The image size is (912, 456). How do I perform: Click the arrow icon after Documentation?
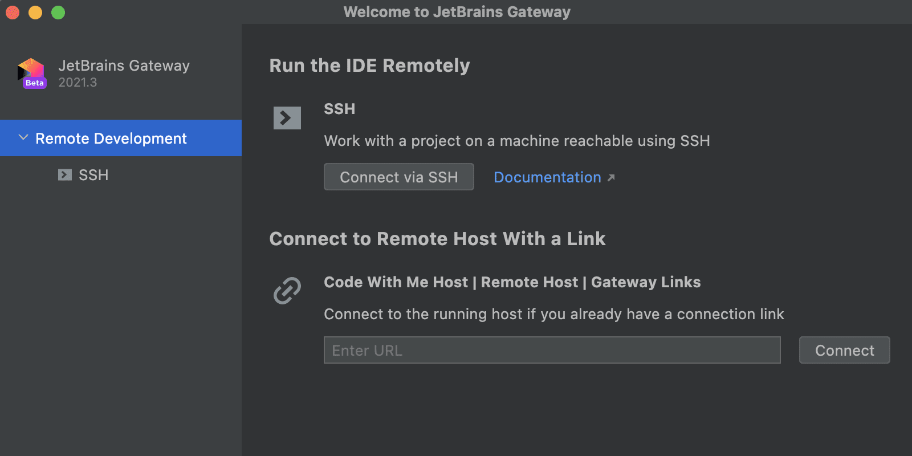[x=611, y=178]
